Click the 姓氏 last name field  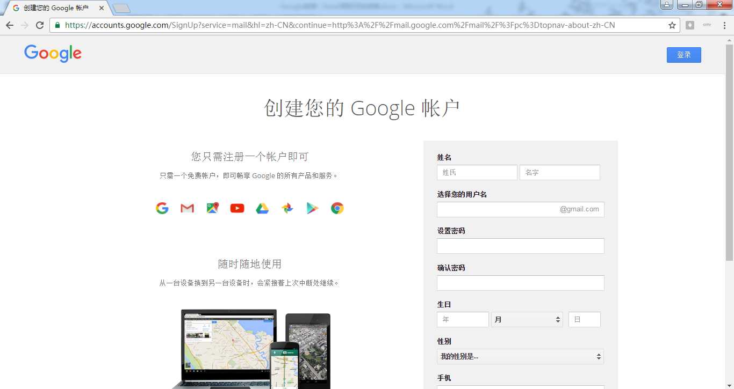[x=477, y=172]
